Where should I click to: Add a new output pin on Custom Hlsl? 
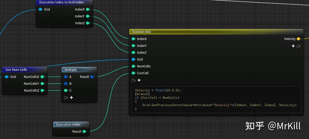point(293,46)
